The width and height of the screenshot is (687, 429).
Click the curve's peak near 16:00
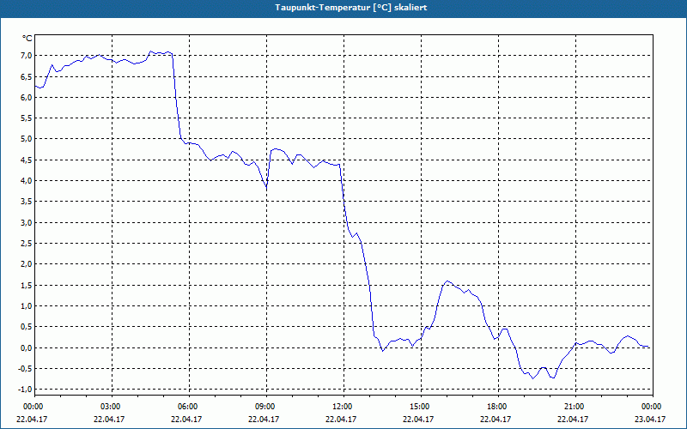447,281
